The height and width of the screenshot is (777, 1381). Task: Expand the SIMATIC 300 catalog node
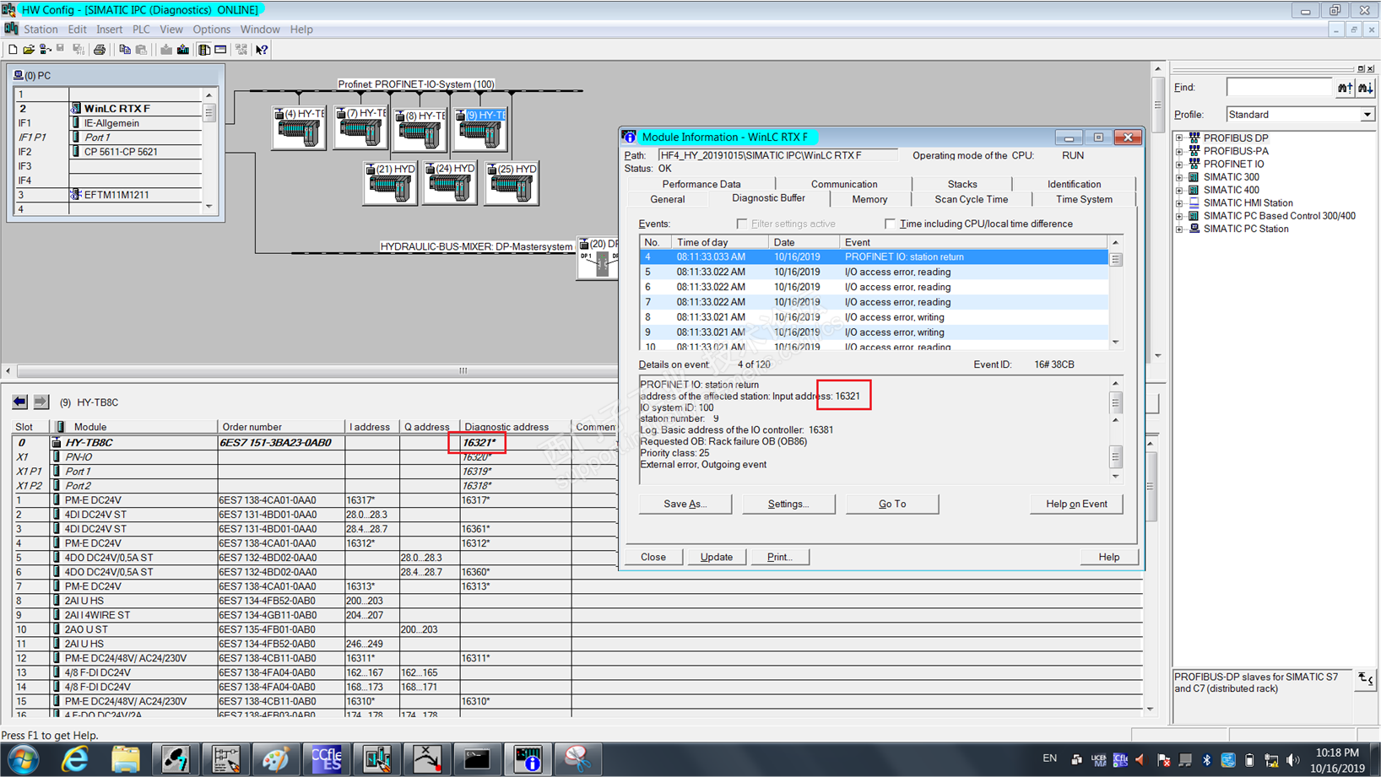point(1179,177)
